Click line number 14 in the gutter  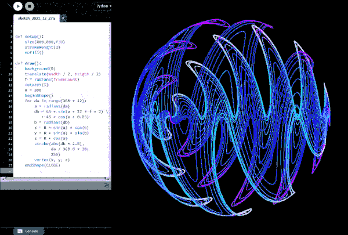click(x=11, y=95)
